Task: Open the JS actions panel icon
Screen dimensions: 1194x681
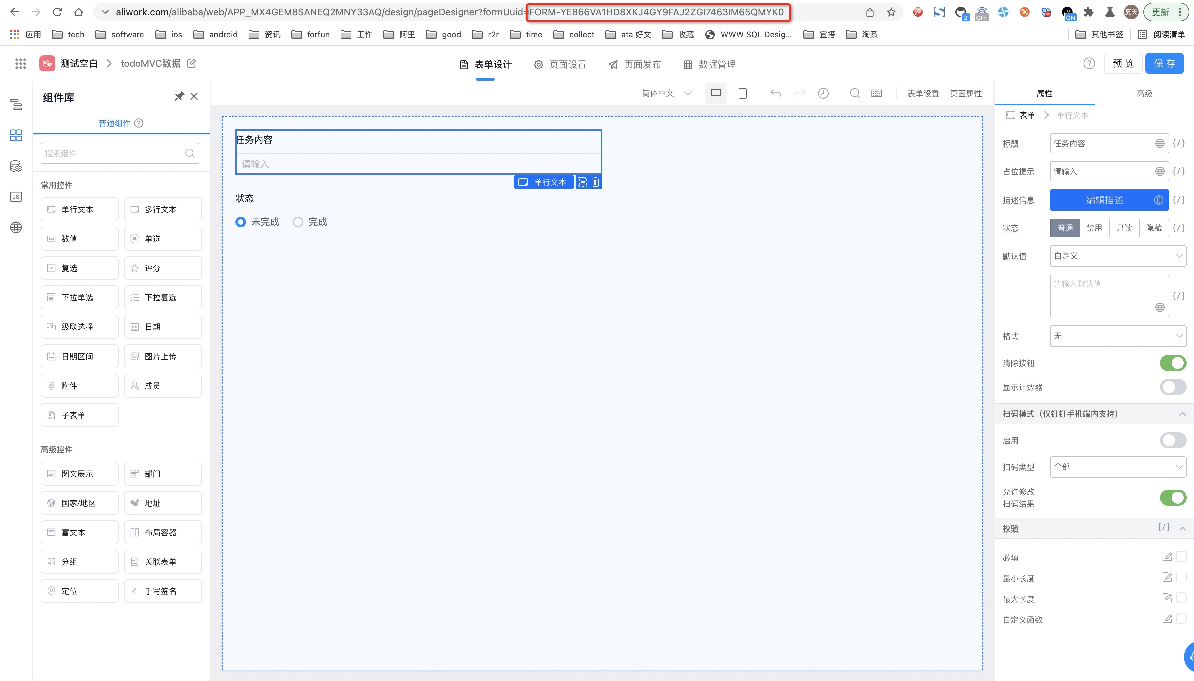Action: tap(16, 197)
